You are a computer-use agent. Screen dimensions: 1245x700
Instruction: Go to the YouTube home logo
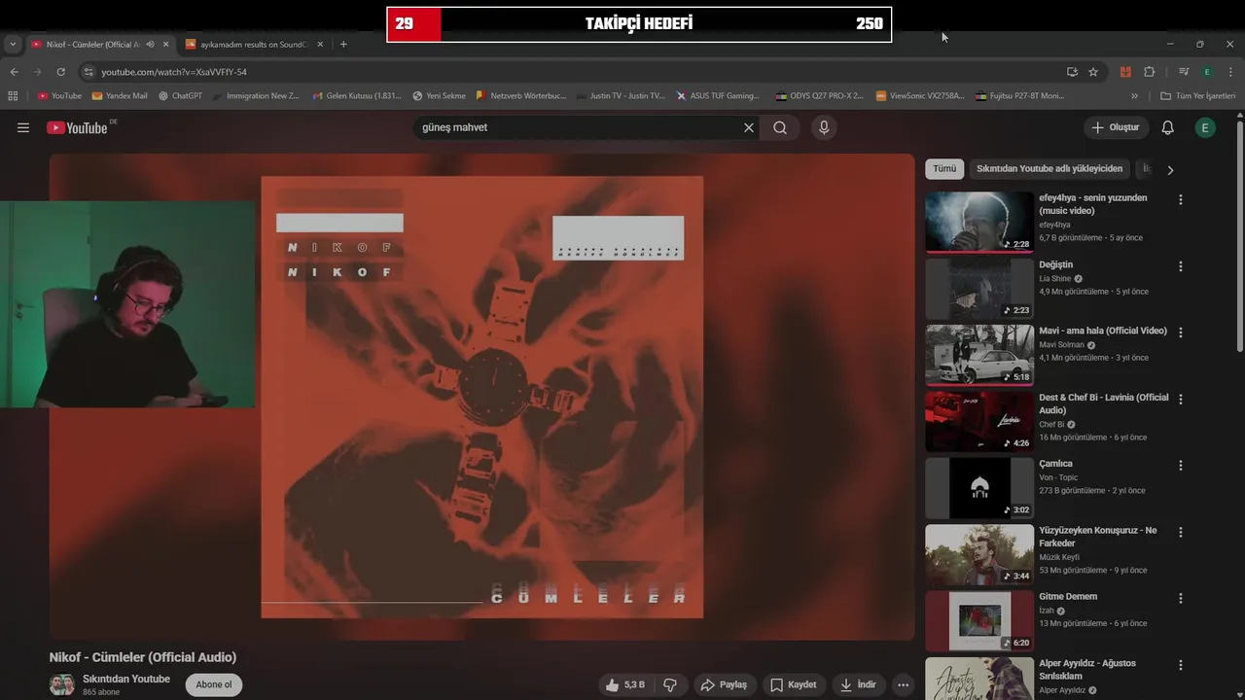click(x=77, y=127)
